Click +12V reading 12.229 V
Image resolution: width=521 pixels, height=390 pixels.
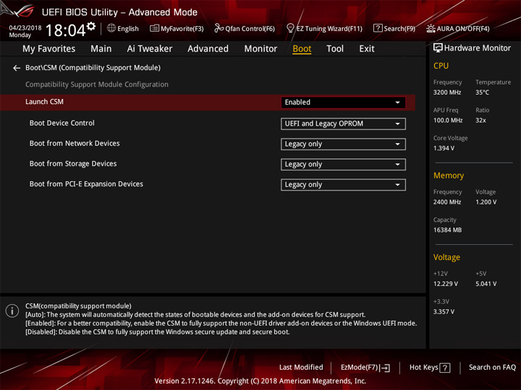pos(446,284)
